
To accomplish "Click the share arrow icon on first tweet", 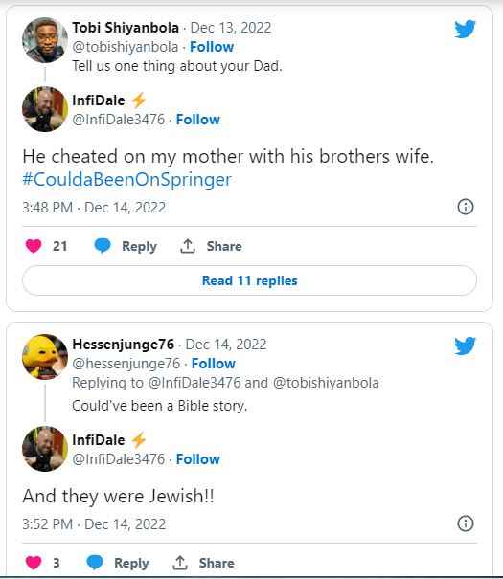I will (x=188, y=246).
